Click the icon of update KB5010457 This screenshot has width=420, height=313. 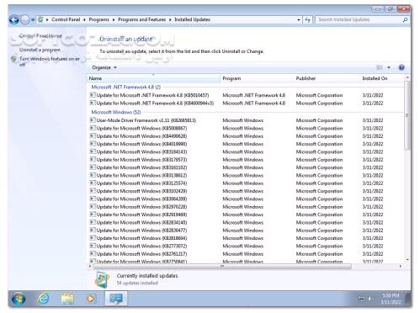coord(93,95)
